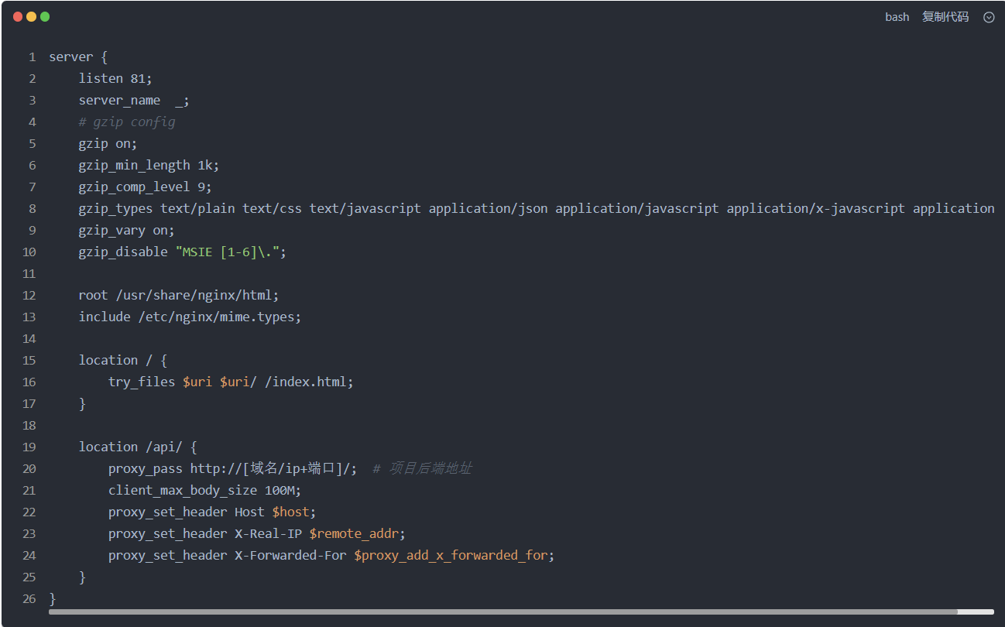Click the 'server_name _;' line
The height and width of the screenshot is (627, 1005).
tap(134, 100)
